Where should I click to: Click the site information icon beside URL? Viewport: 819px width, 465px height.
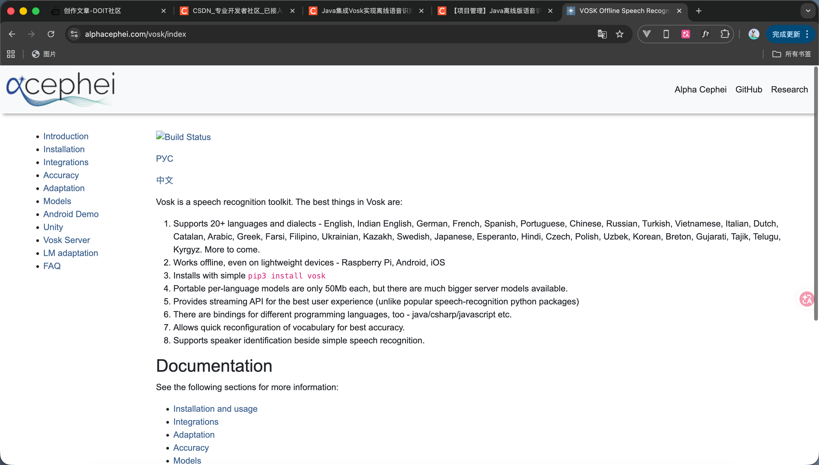pyautogui.click(x=74, y=34)
